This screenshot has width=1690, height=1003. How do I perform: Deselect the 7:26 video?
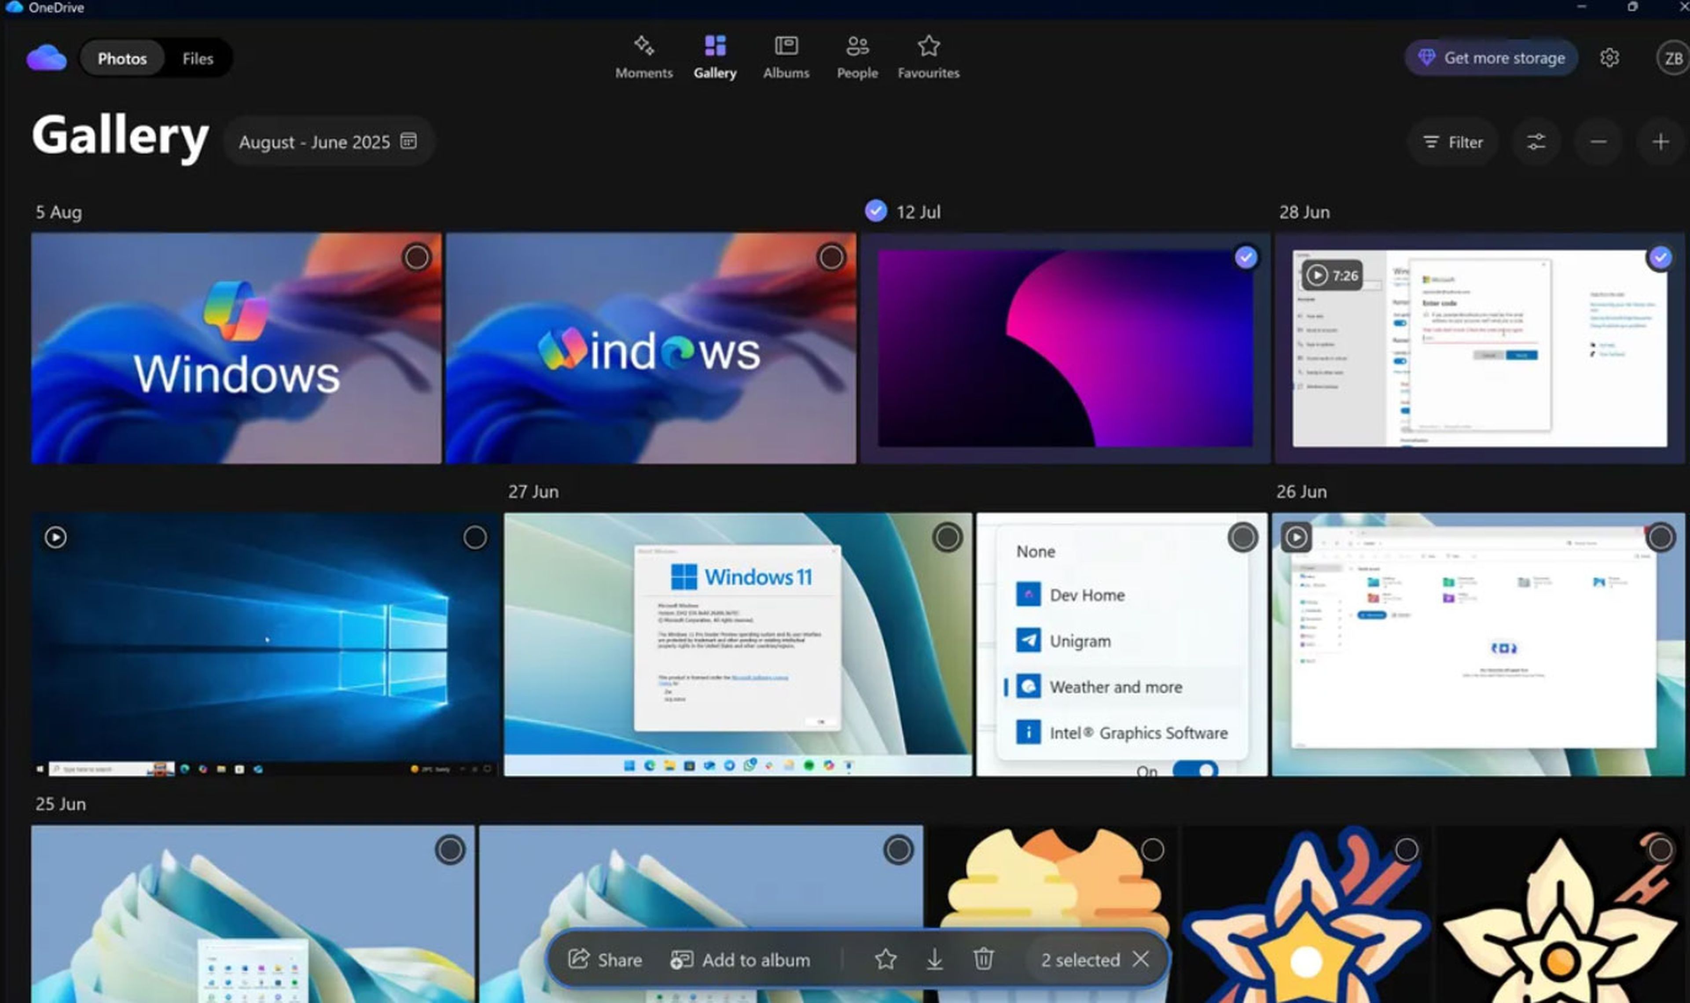1660,257
